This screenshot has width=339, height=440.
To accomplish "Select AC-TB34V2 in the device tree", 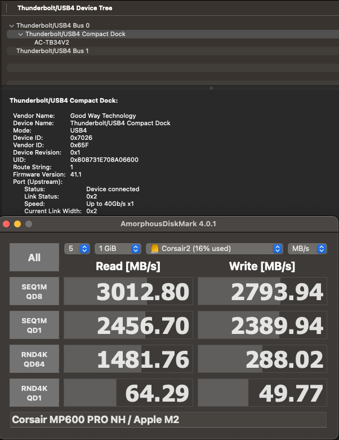I will [x=52, y=42].
